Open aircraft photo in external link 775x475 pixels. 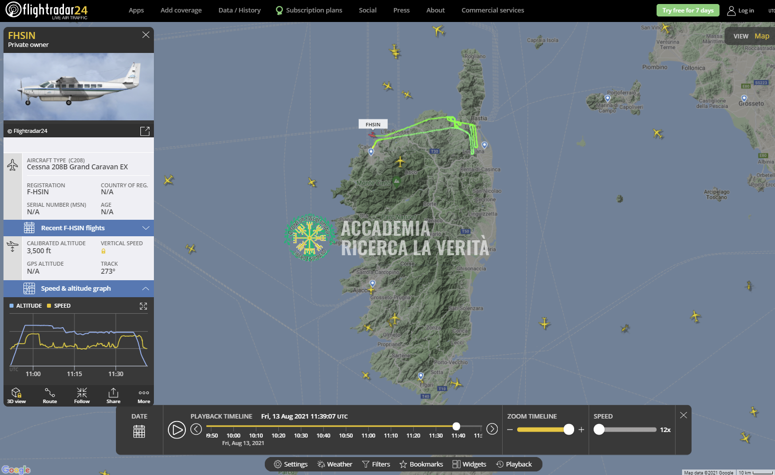click(145, 131)
